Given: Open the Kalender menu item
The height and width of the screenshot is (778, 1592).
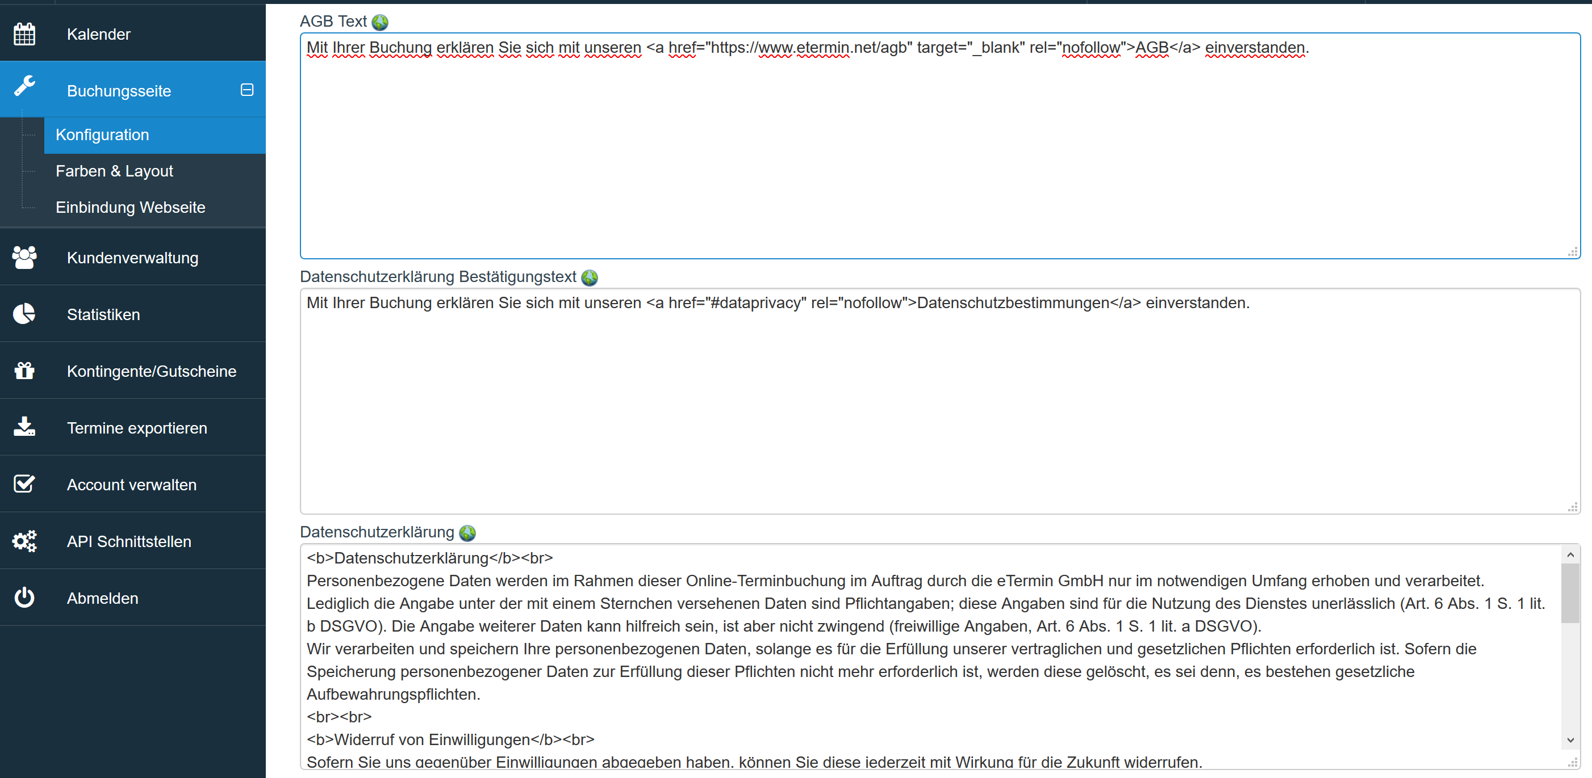Looking at the screenshot, I should pyautogui.click(x=133, y=33).
